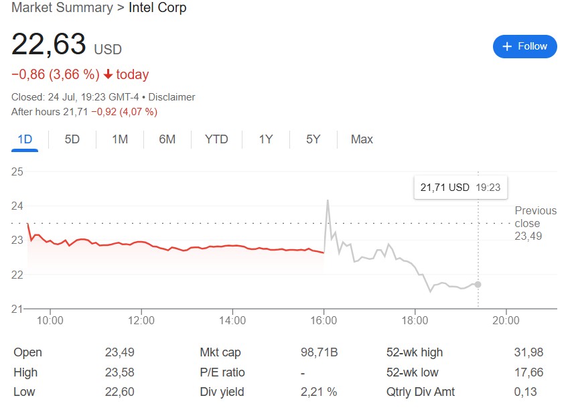The image size is (572, 416).
Task: Click the red down arrow beside today
Action: coord(108,74)
